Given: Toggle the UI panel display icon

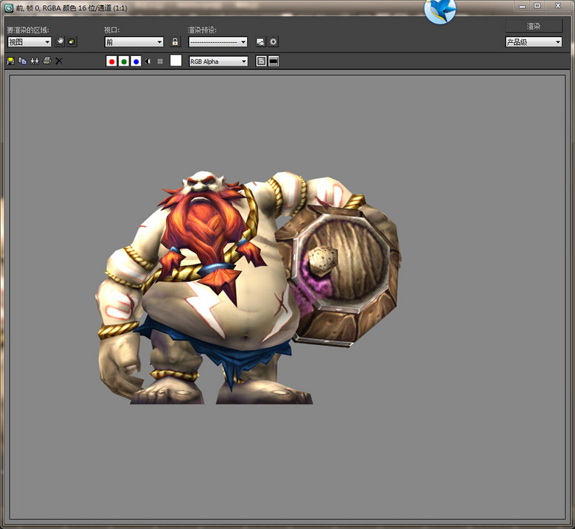Looking at the screenshot, I should tap(273, 61).
